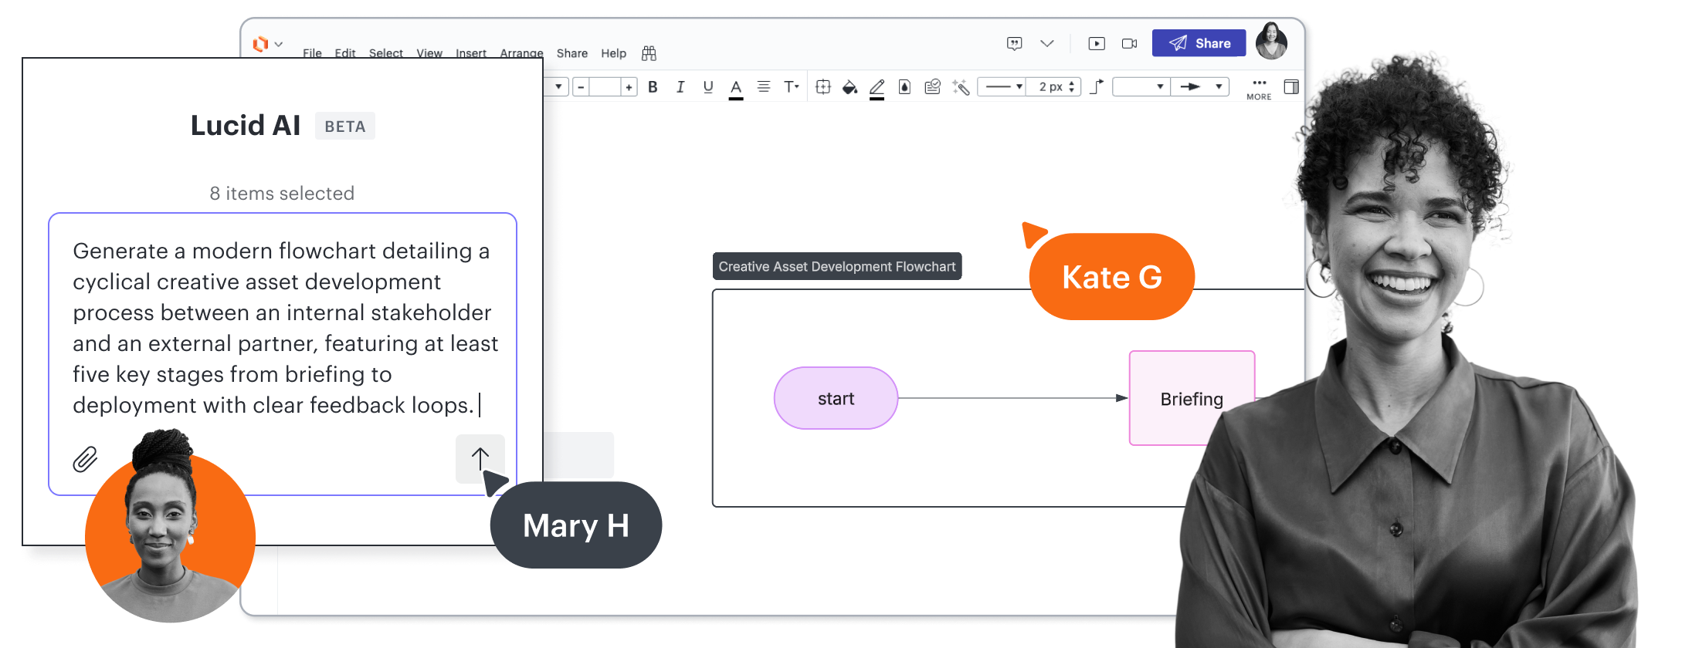Open the binoculars search icon
1699x648 pixels.
(x=649, y=53)
